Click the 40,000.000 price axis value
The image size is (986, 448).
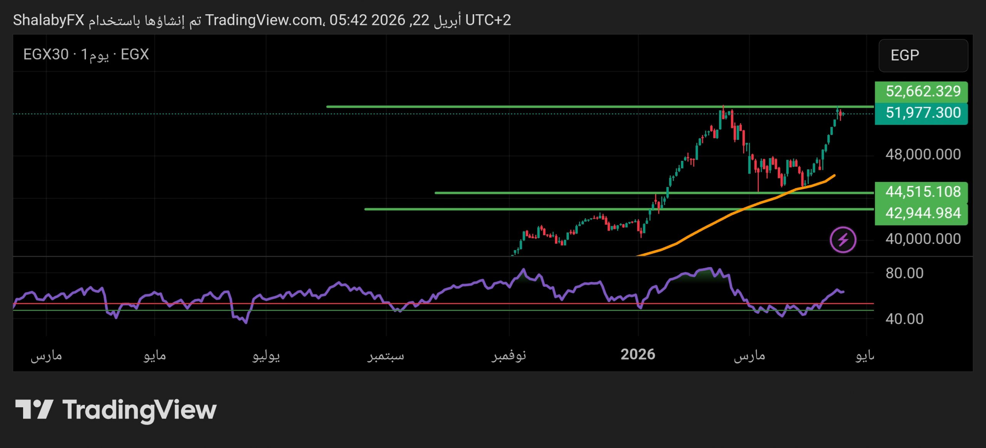coord(923,239)
